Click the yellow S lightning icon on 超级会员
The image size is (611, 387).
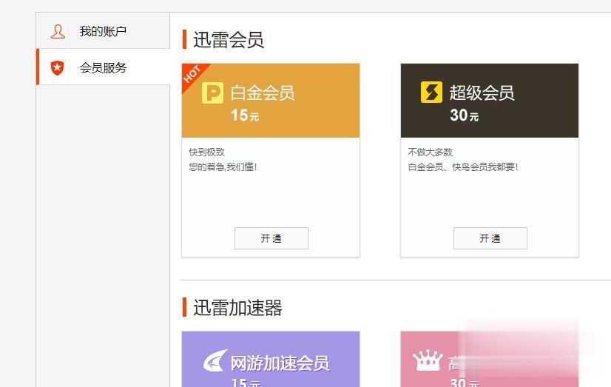coord(431,92)
